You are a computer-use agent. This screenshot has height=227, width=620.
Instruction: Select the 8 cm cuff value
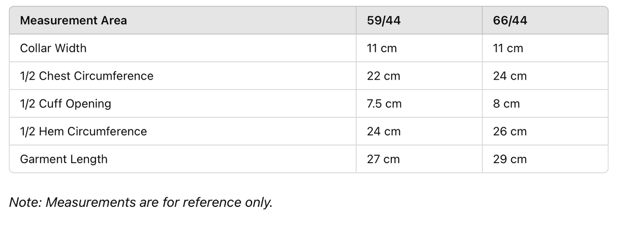[x=506, y=104]
